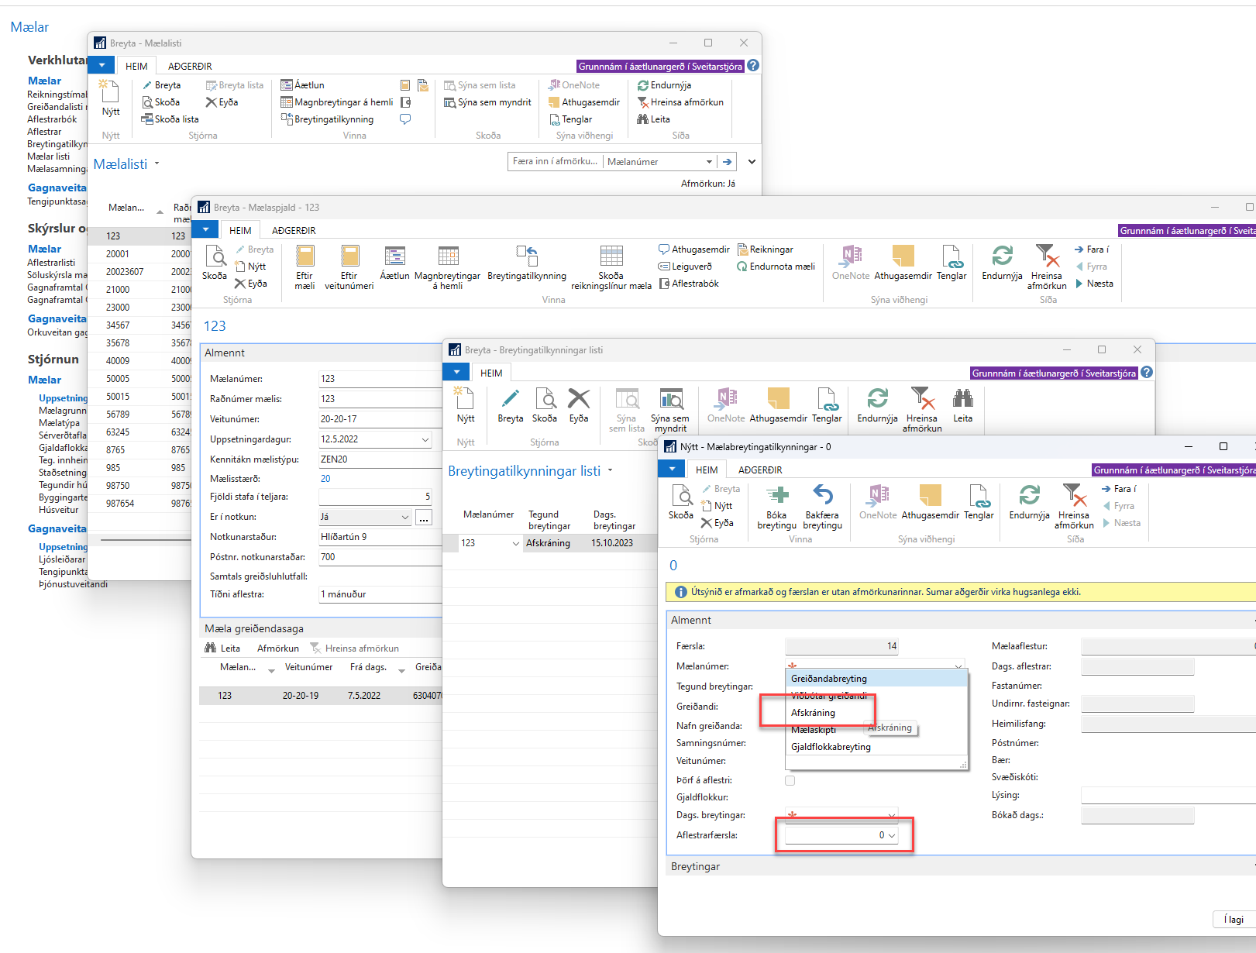The height and width of the screenshot is (953, 1256).
Task: Open Eftir mæli in Mælaspjald ribbon
Action: tap(305, 256)
